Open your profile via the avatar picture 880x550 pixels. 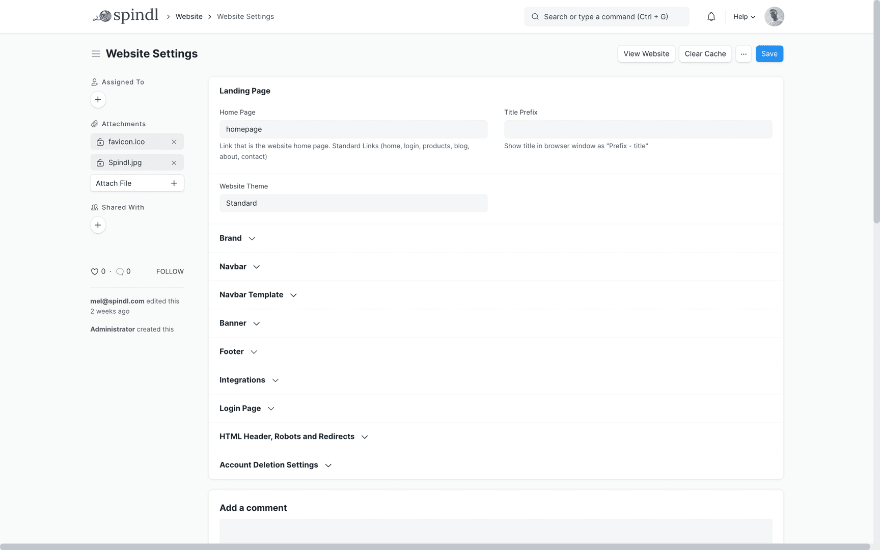pos(774,16)
